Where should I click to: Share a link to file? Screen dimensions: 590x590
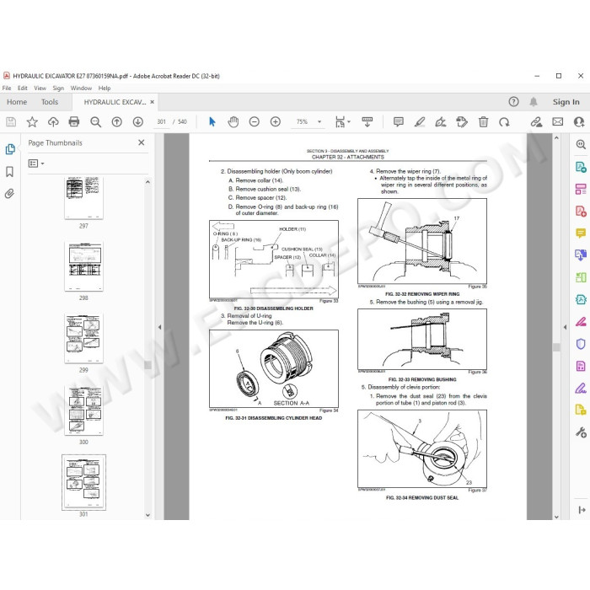coord(536,122)
